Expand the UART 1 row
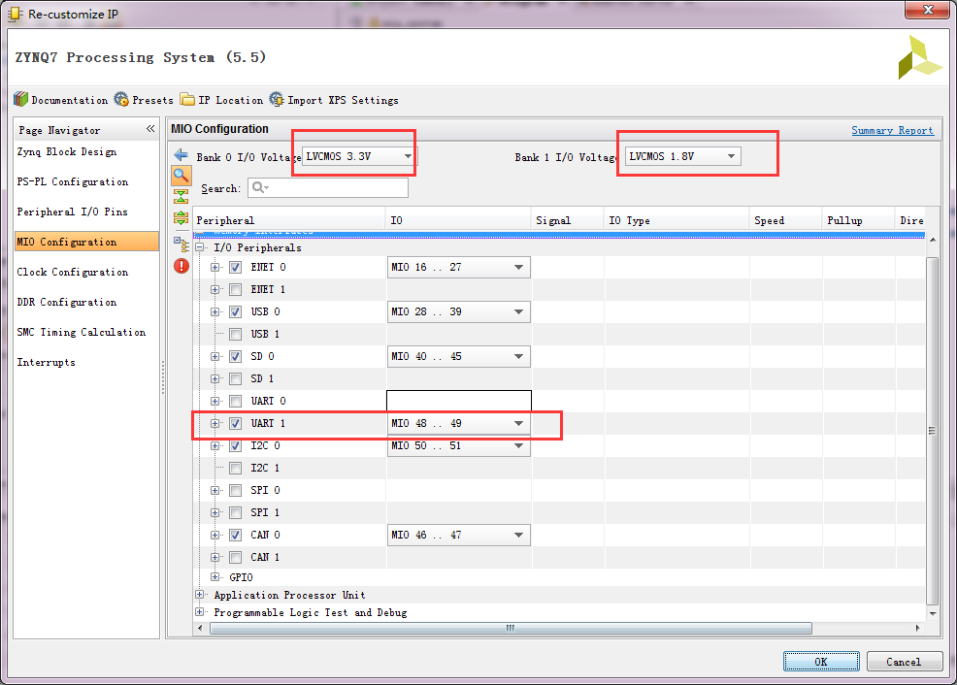The height and width of the screenshot is (685, 957). [214, 423]
